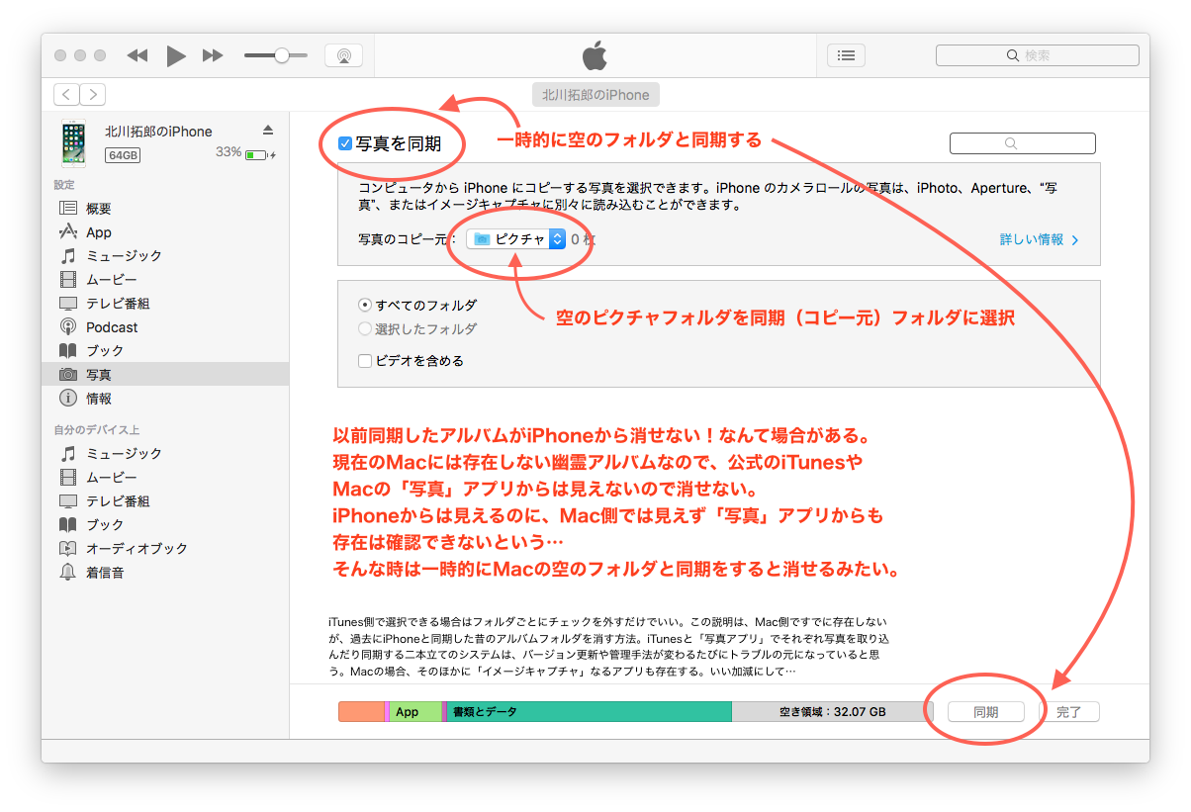The width and height of the screenshot is (1191, 812).
Task: Open the ピクチャ copy source dropdown
Action: point(515,239)
